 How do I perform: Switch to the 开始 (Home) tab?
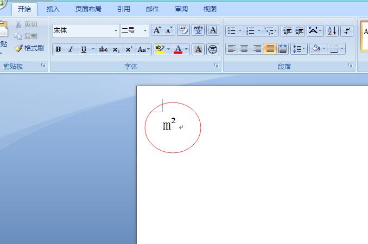pyautogui.click(x=24, y=9)
